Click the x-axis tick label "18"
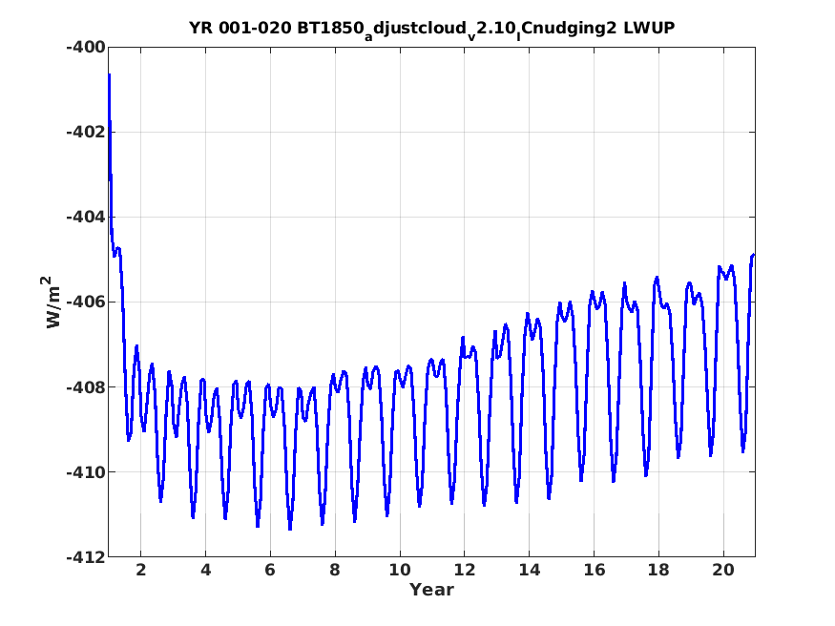The image size is (835, 626). (658, 570)
